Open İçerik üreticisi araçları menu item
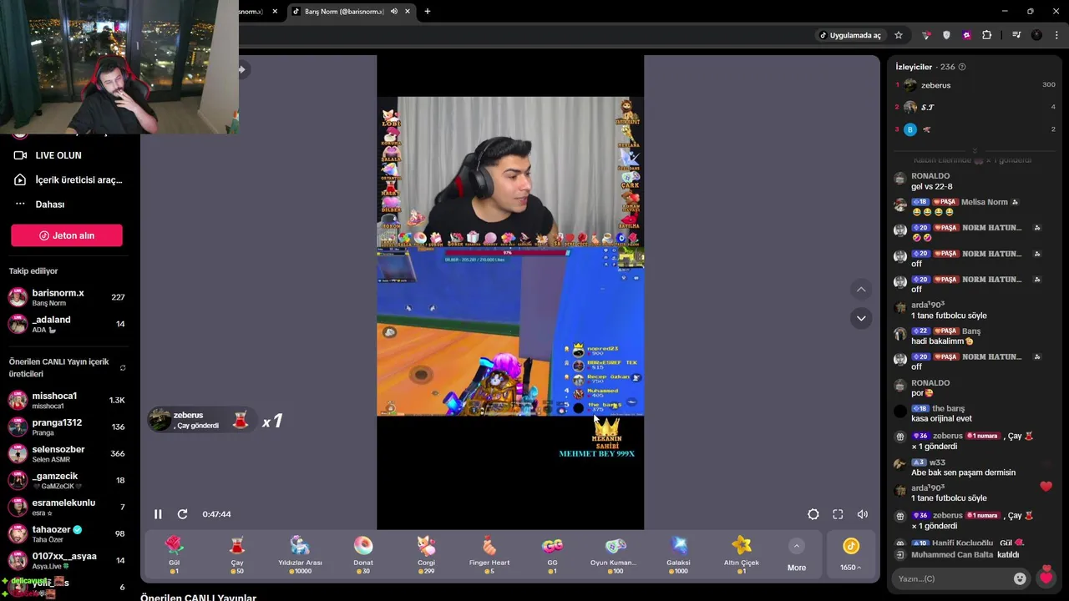Viewport: 1069px width, 601px height. (67, 179)
